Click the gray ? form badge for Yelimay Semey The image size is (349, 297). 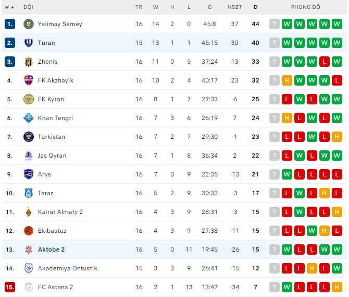(274, 24)
